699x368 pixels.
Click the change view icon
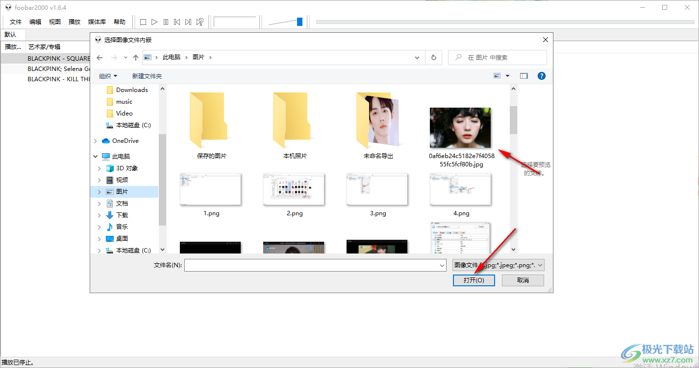(x=497, y=76)
